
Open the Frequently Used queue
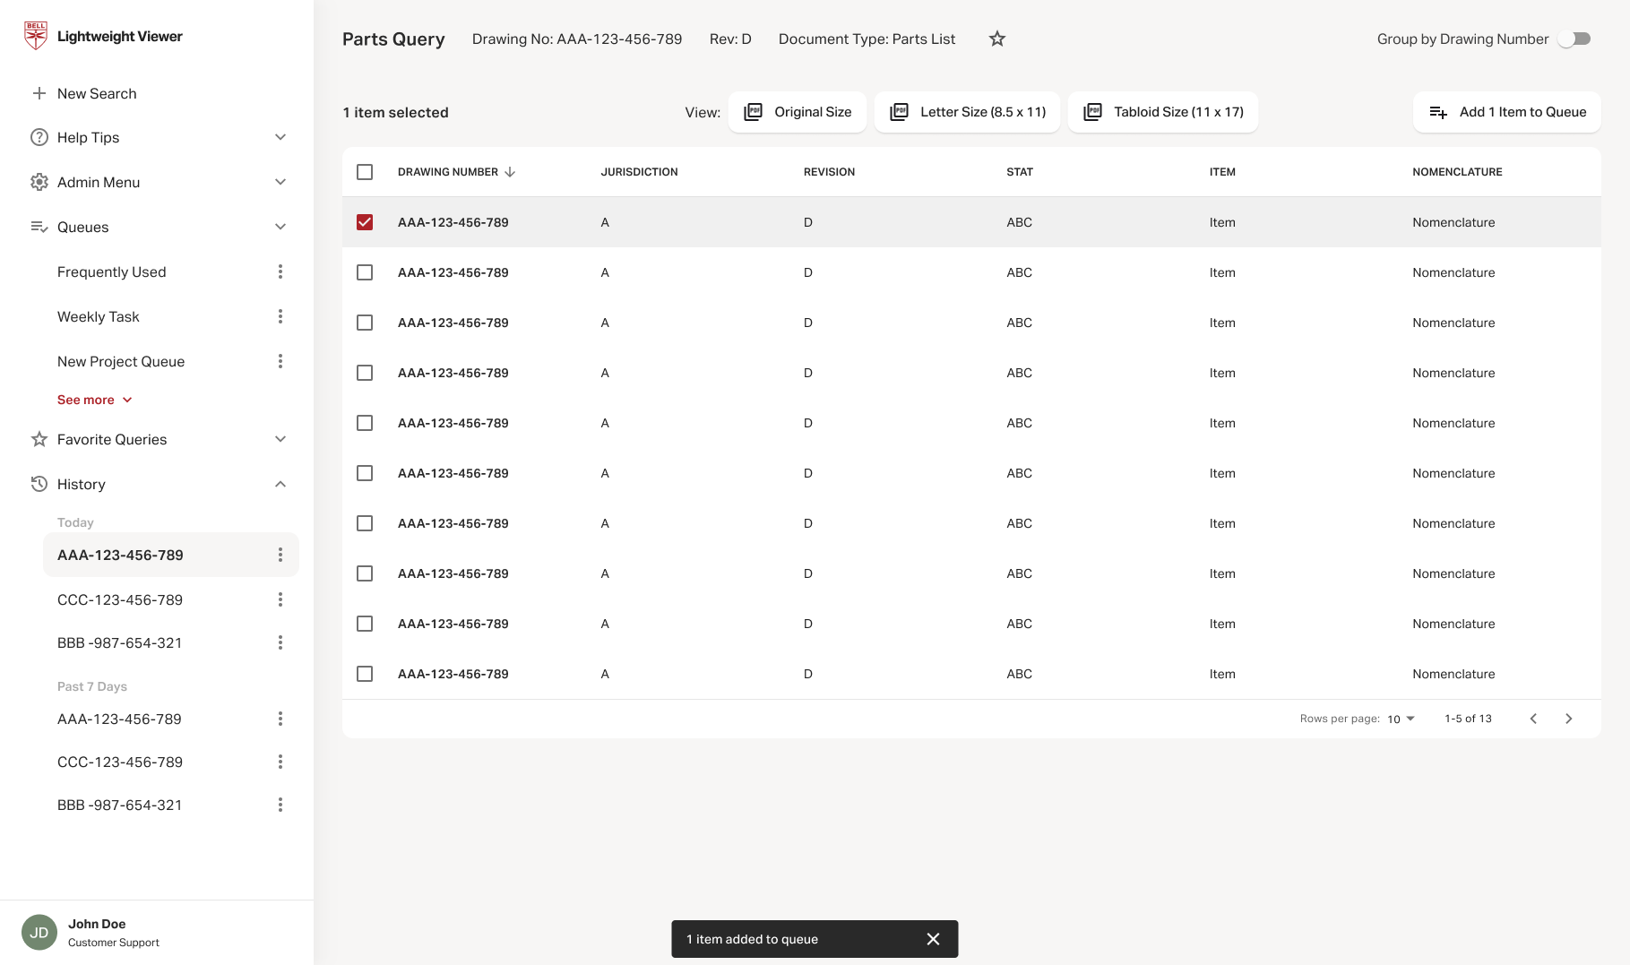pyautogui.click(x=112, y=271)
